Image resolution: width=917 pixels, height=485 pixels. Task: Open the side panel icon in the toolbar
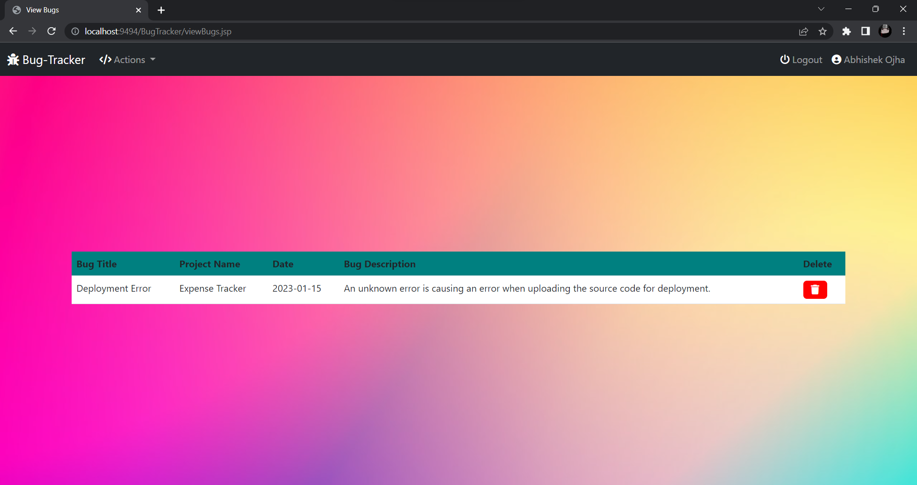tap(865, 32)
